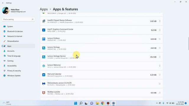Viewport: 189px width, 106px height.
Task: Click the Network wifi icon in the sidebar
Action: 4,36
